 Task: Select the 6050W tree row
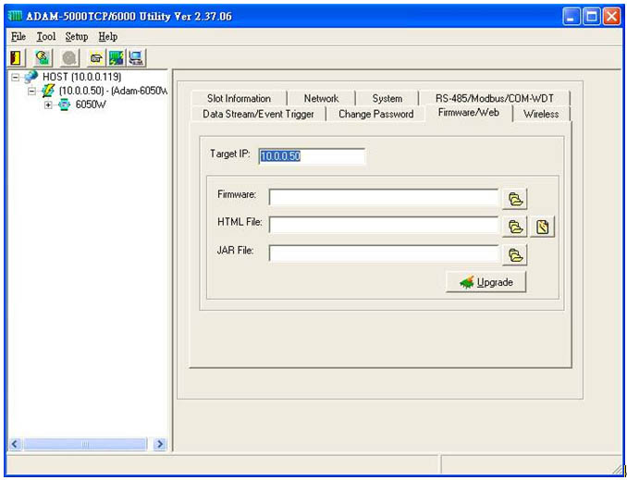91,105
